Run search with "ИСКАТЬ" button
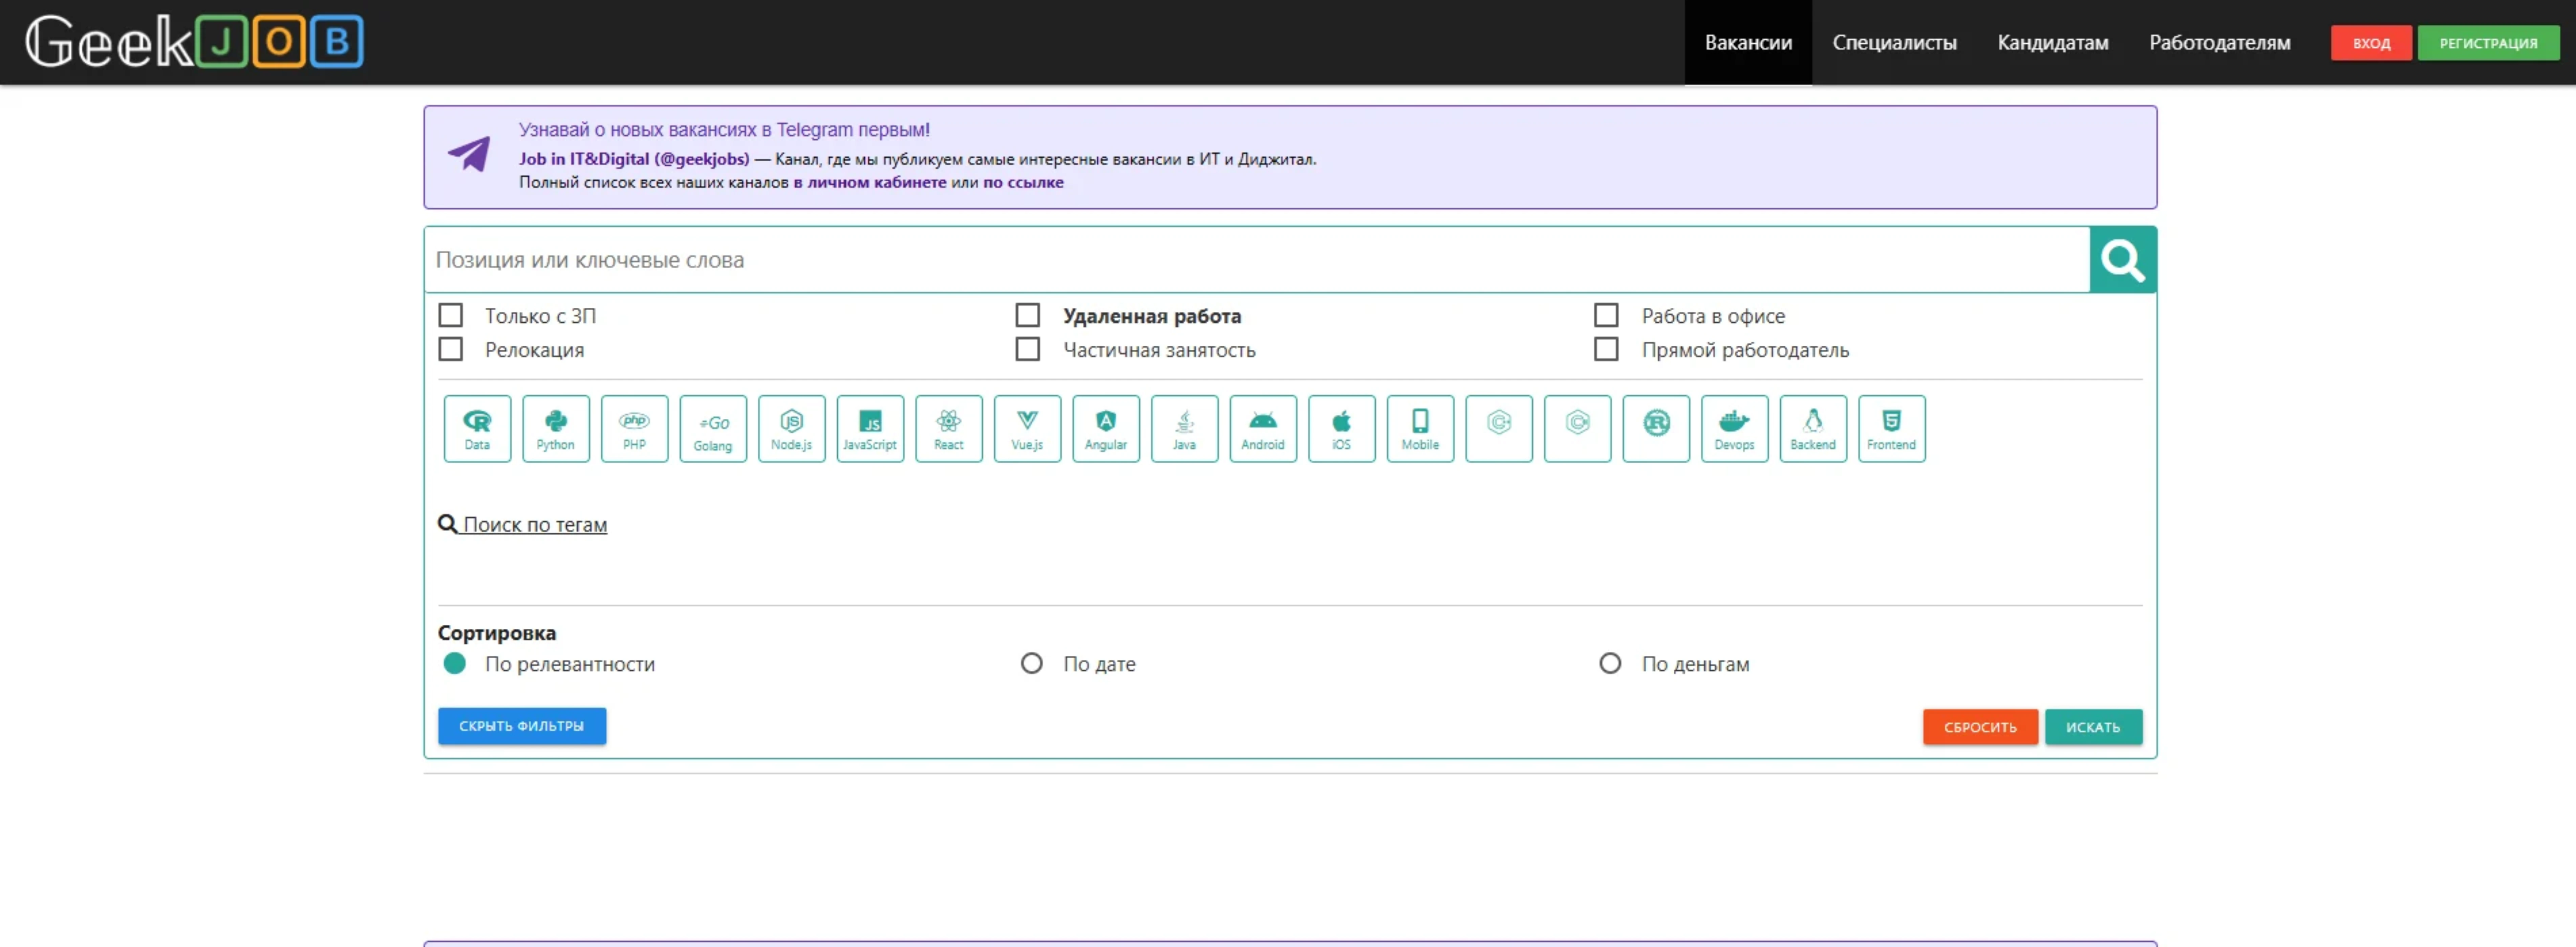This screenshot has width=2576, height=947. tap(2093, 727)
